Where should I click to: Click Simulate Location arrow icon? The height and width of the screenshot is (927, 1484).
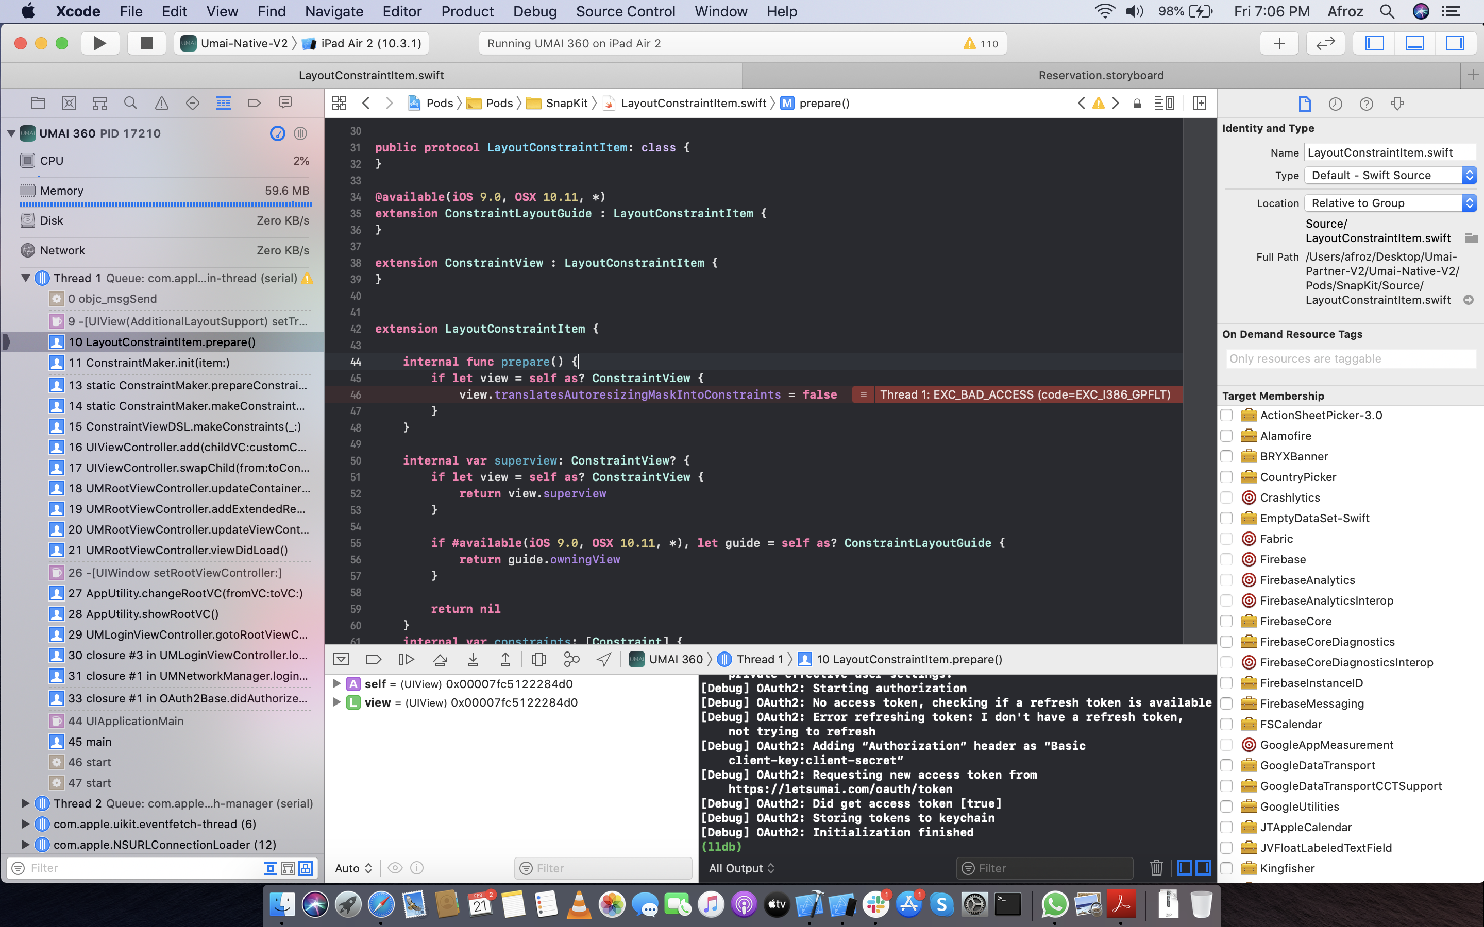pos(604,659)
